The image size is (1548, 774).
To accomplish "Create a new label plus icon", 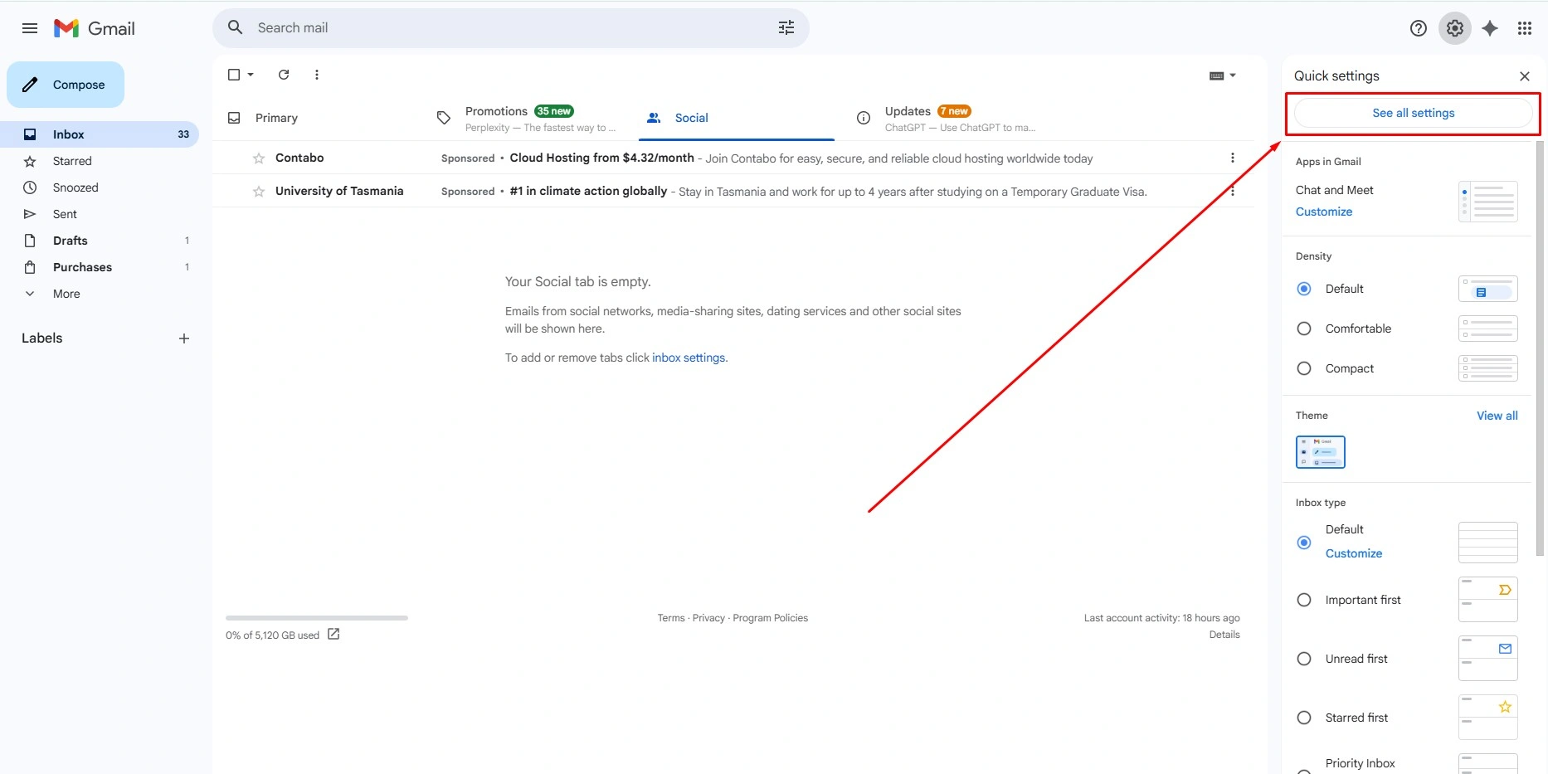I will (184, 338).
